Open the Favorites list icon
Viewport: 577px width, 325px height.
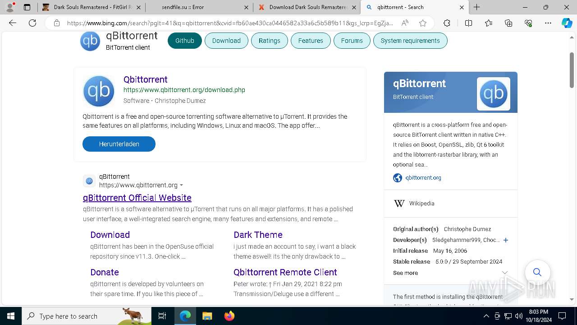pos(489,23)
